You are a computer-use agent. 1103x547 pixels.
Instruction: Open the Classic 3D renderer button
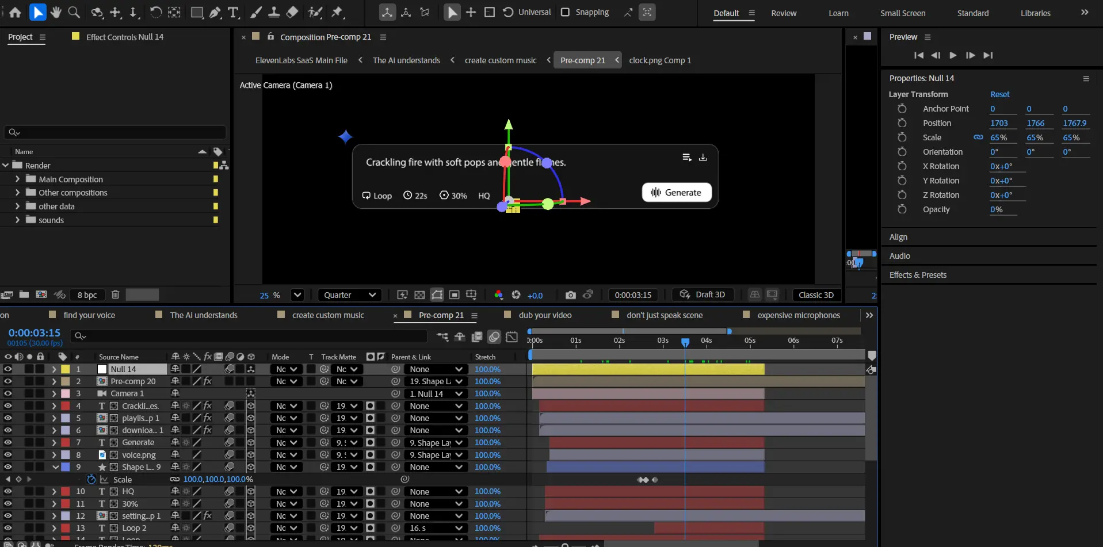pos(815,295)
